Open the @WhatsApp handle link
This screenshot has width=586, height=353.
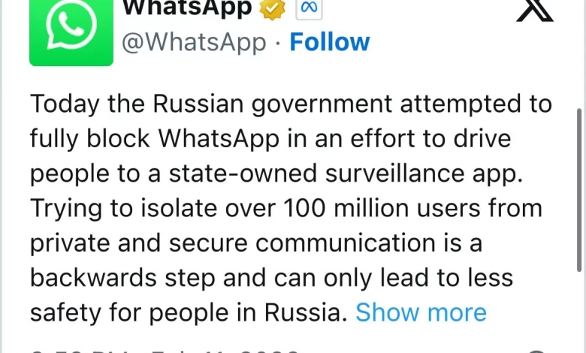[194, 42]
